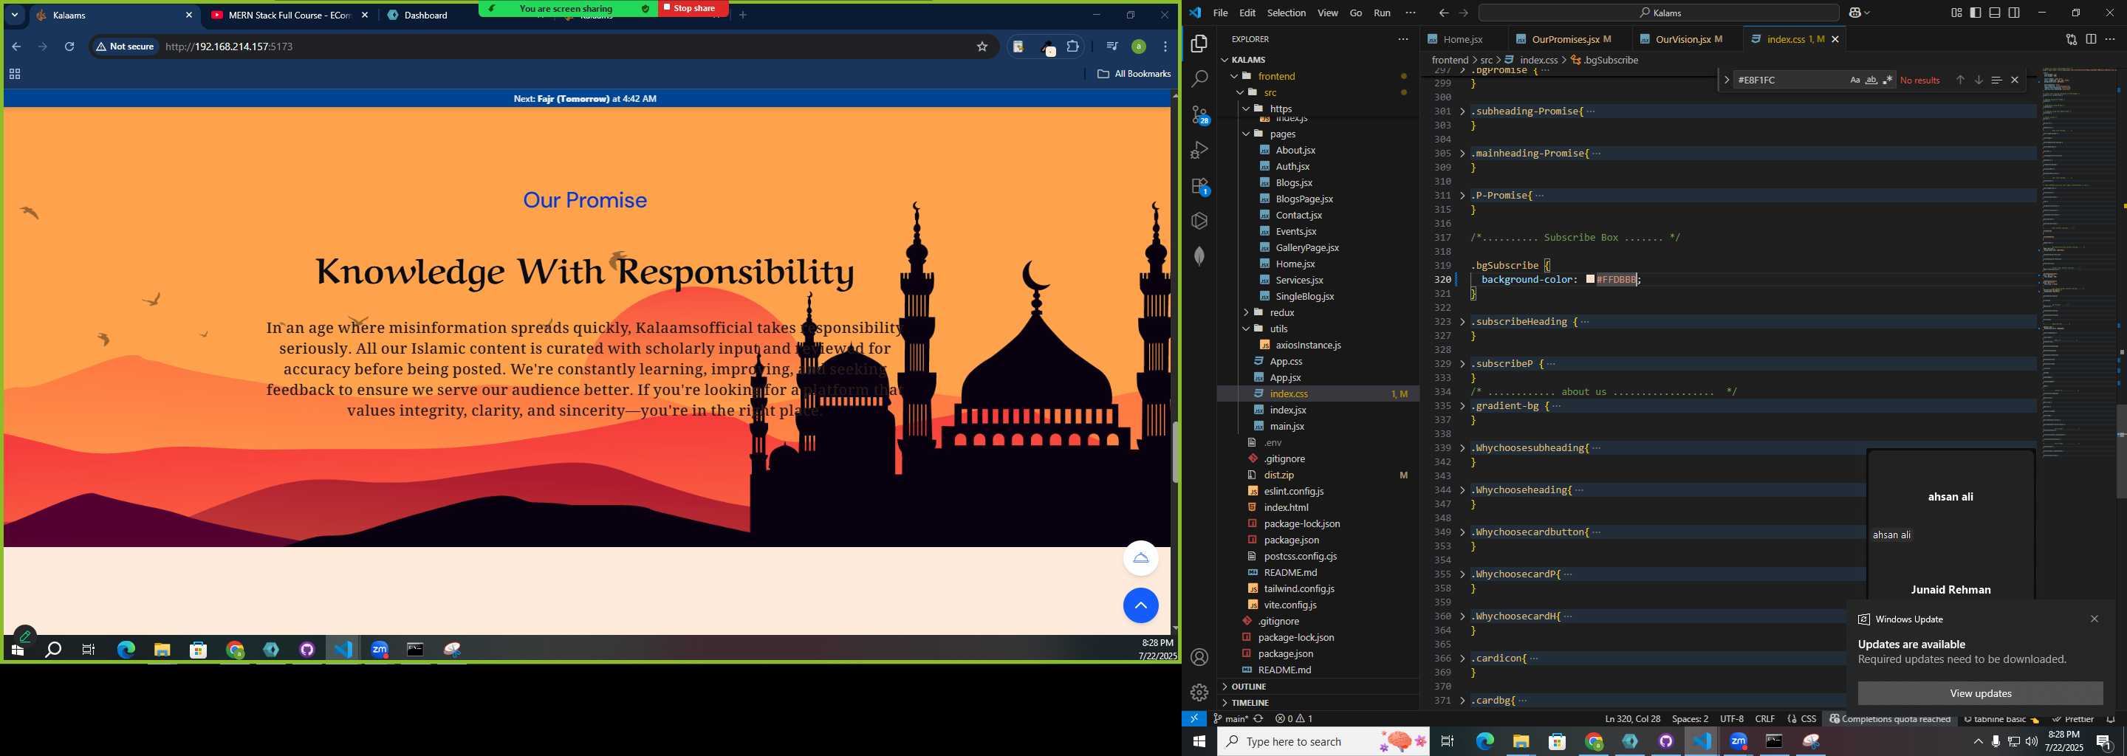The image size is (2127, 756).
Task: Open Run and Debug view
Action: coord(1199,150)
